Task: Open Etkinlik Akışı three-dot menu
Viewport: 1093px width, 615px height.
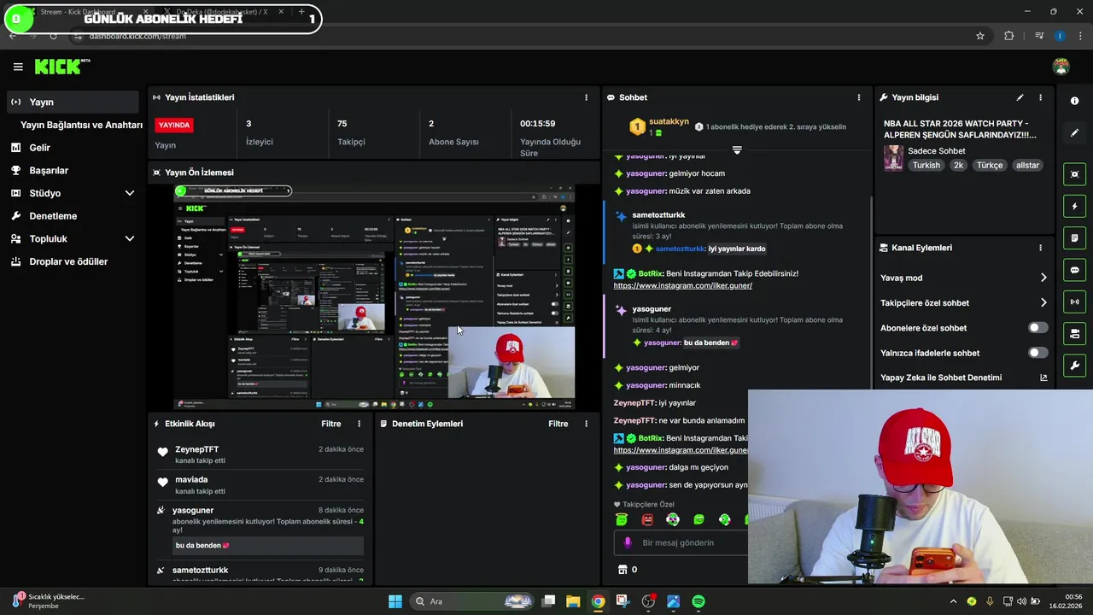Action: [359, 424]
